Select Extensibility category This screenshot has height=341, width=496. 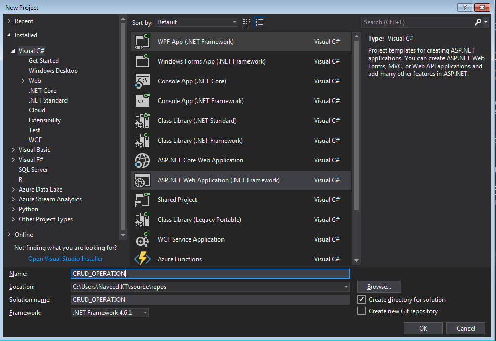pos(45,120)
